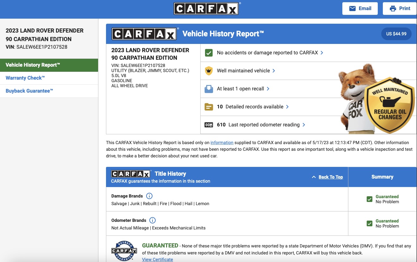Click the Print printer icon

[x=393, y=9]
